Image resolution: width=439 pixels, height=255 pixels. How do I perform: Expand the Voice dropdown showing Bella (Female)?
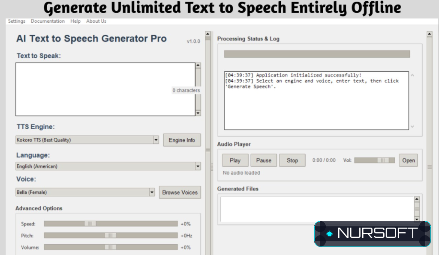coord(152,192)
